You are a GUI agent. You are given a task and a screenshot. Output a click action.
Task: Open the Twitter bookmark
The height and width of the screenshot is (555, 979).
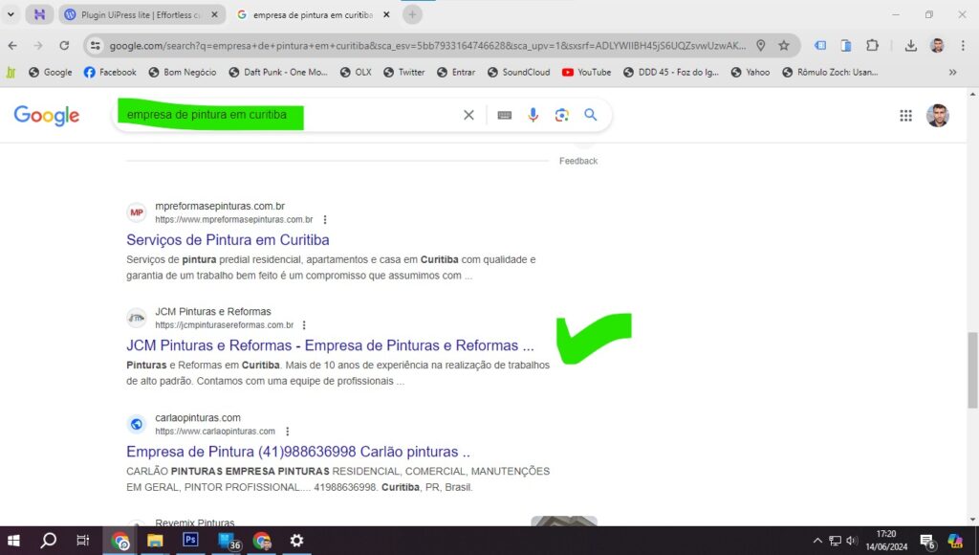coord(404,73)
